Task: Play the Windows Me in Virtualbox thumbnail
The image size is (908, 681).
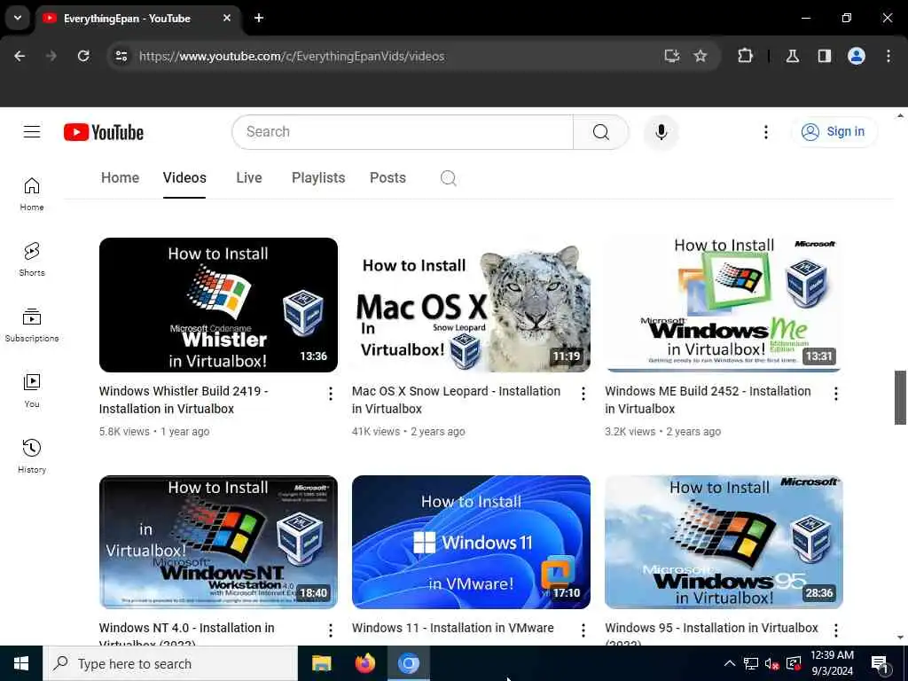Action: 724,305
